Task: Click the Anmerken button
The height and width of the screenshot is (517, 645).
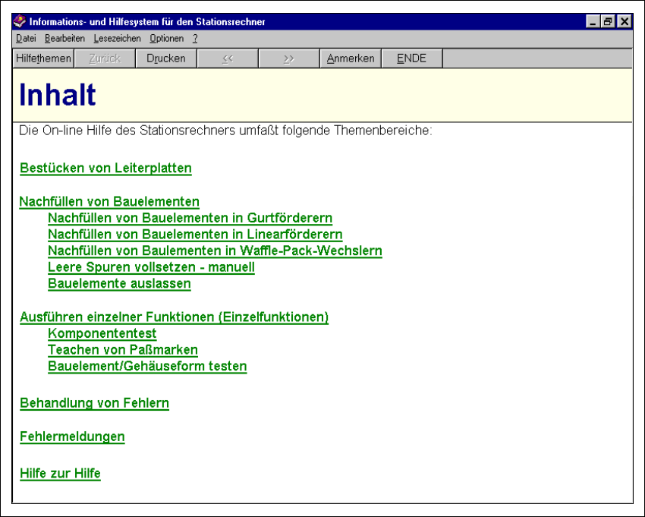Action: click(x=351, y=58)
